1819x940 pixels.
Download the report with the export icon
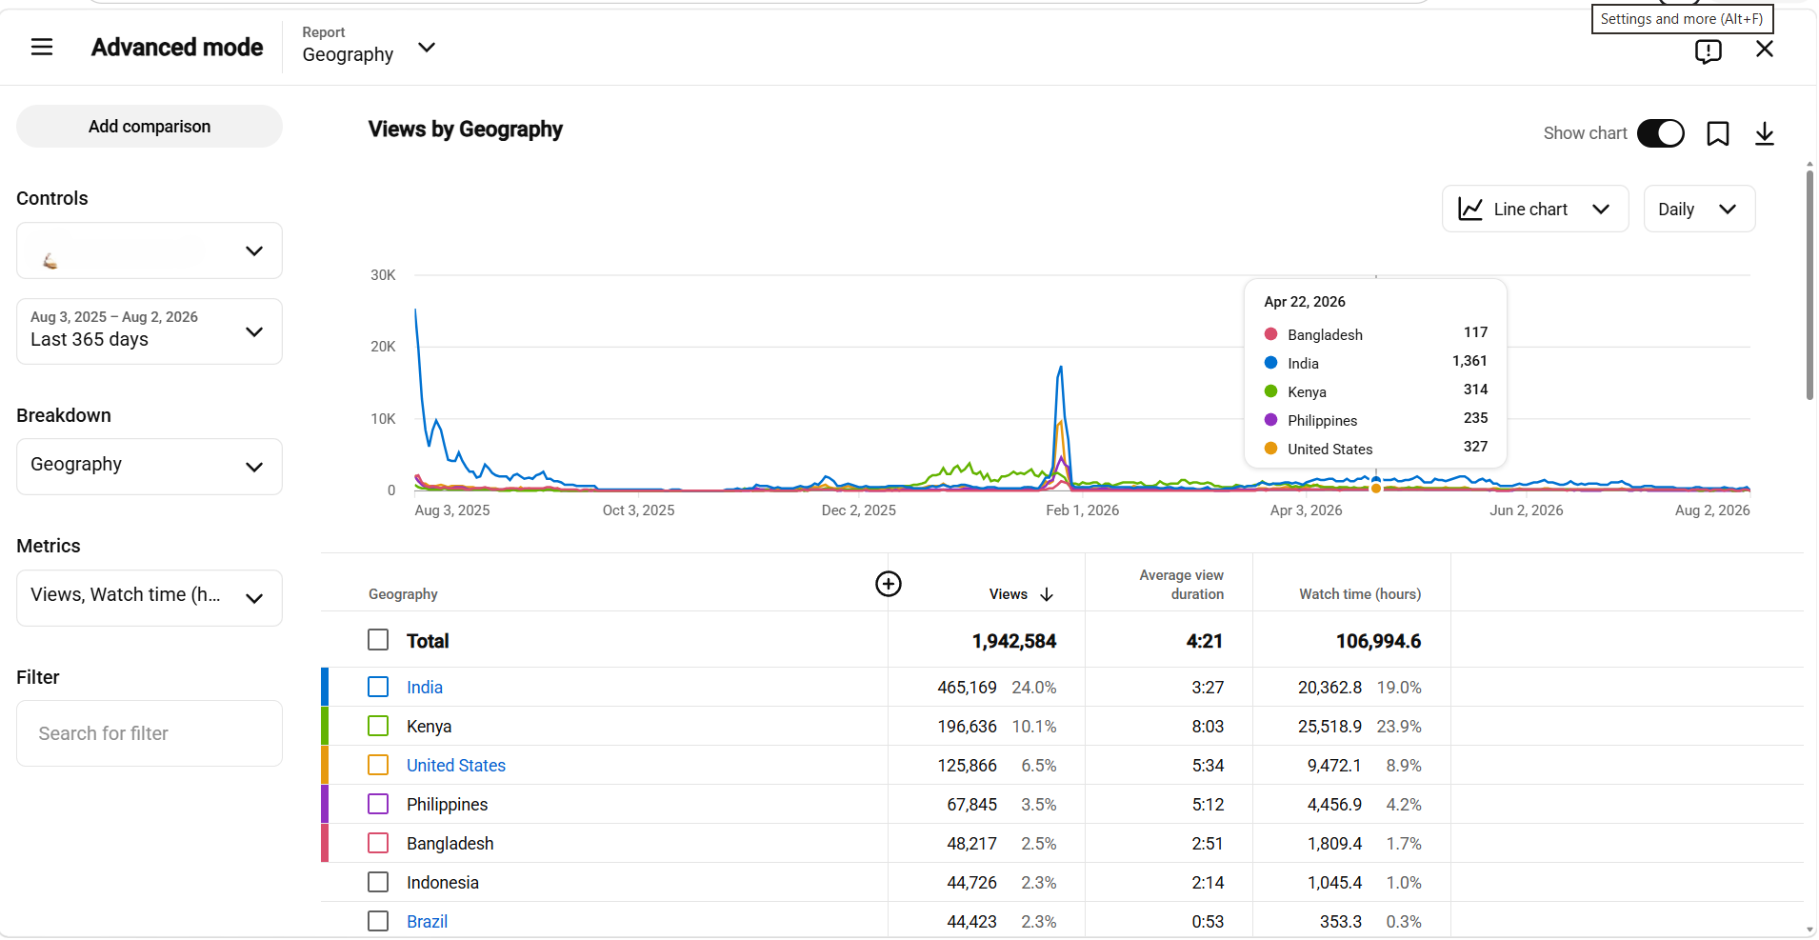coord(1765,133)
